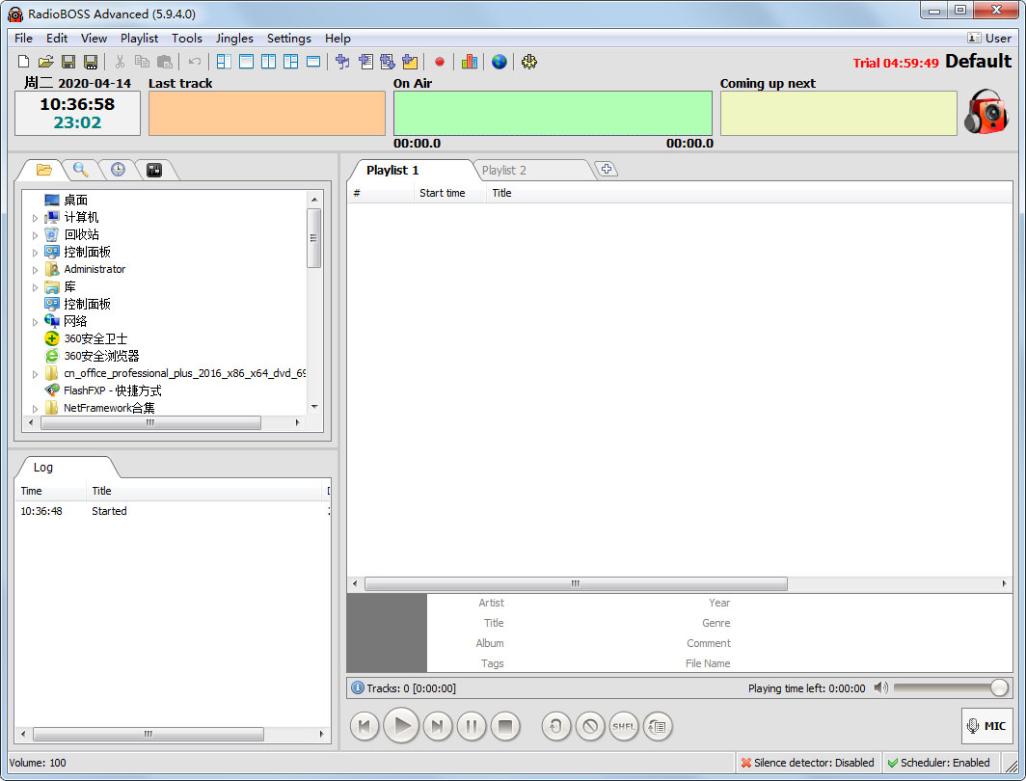Click the speaker volume icon
This screenshot has height=781, width=1026.
(x=880, y=687)
